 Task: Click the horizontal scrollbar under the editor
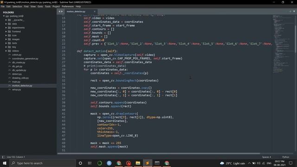coord(159,154)
